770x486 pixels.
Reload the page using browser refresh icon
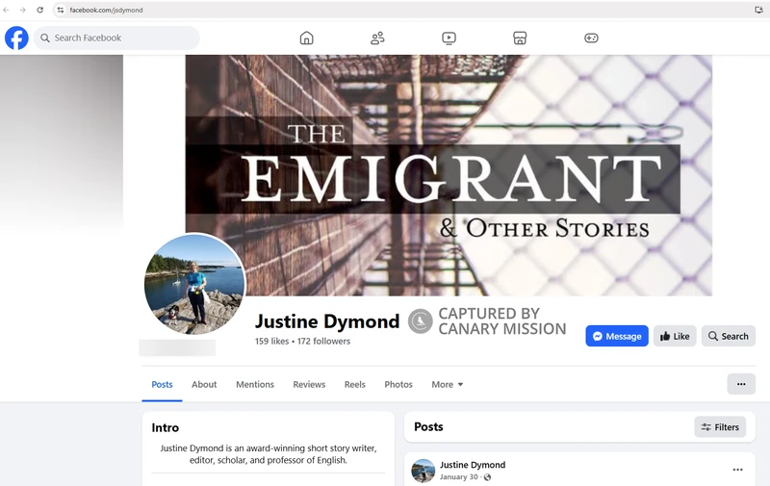(39, 10)
